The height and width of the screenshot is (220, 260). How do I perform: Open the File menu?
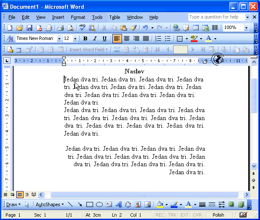click(x=12, y=17)
